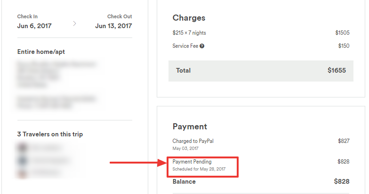This screenshot has height=194, width=369.
Task: Select the Check Out date Jun 13, 2017
Action: (113, 26)
